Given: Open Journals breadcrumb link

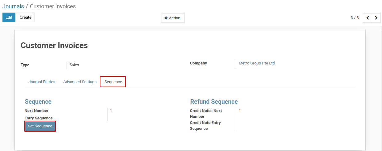Looking at the screenshot, I should 13,6.
